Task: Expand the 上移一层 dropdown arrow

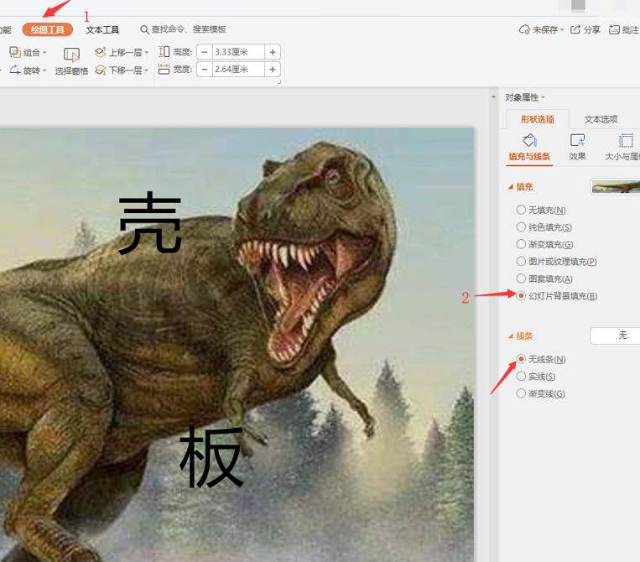Action: point(147,53)
